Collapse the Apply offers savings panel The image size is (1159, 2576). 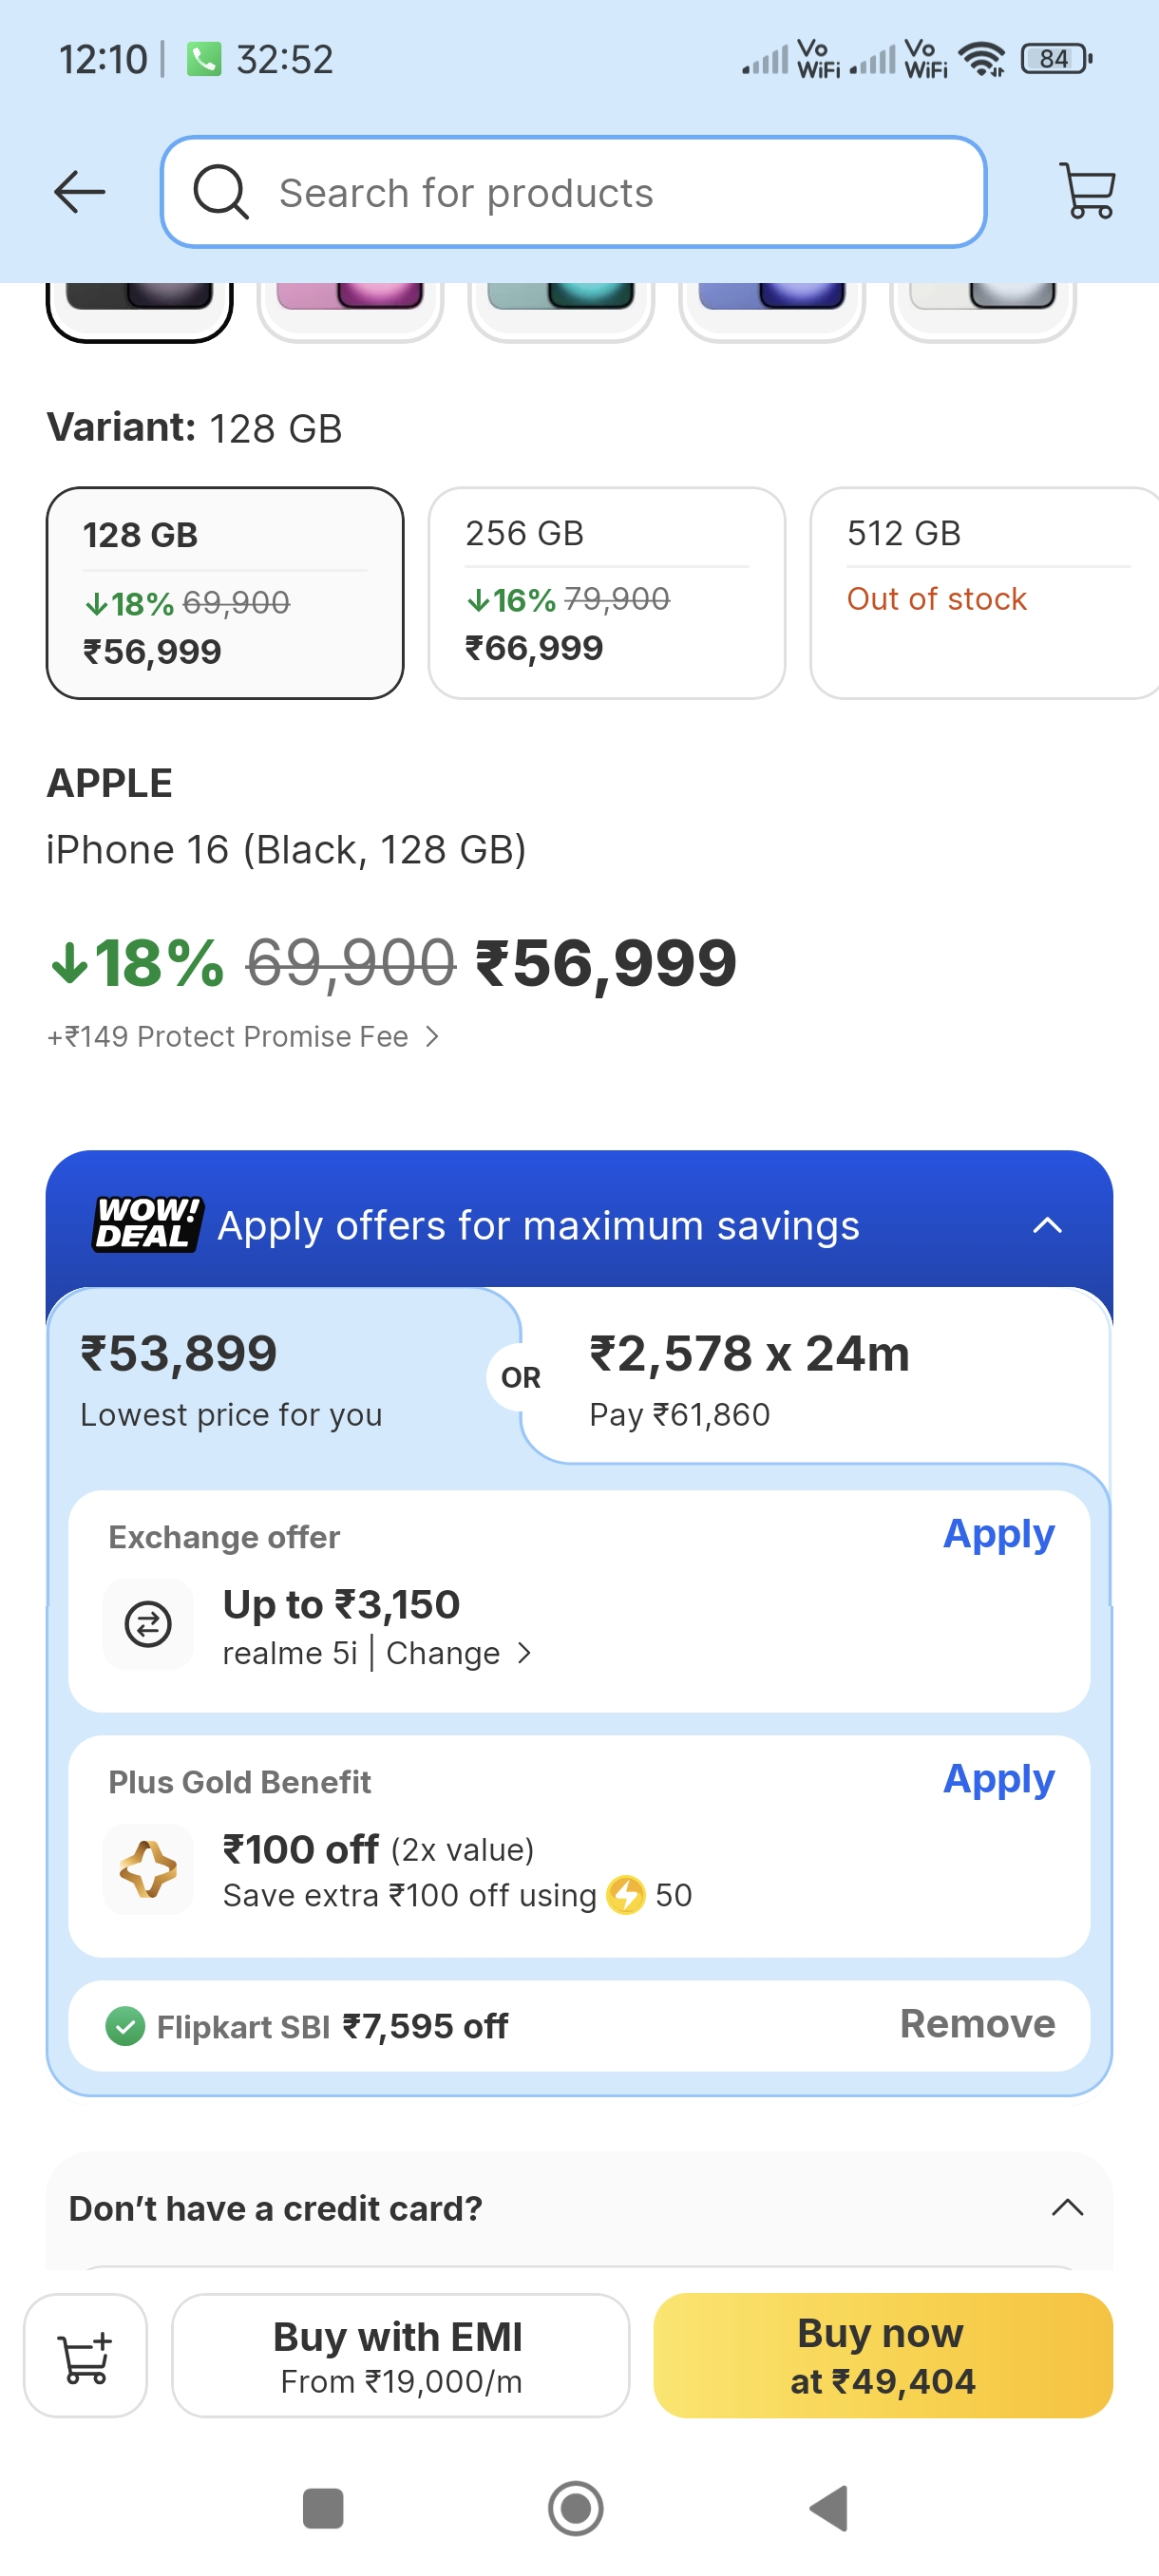(1047, 1225)
